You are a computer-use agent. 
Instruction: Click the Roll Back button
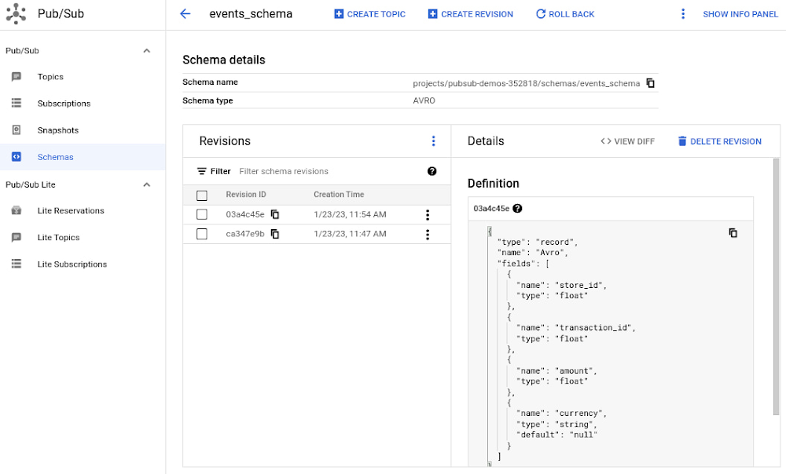(x=565, y=14)
